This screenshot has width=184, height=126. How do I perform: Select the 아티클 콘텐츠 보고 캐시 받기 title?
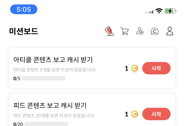(53, 60)
